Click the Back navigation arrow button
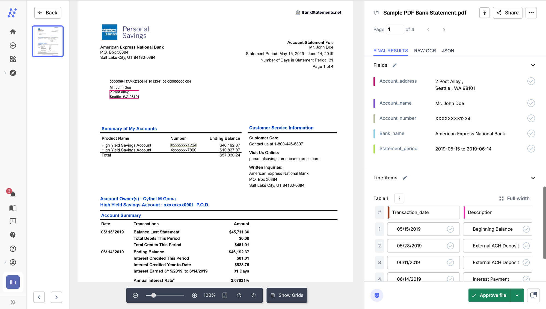546x309 pixels. pos(40,12)
